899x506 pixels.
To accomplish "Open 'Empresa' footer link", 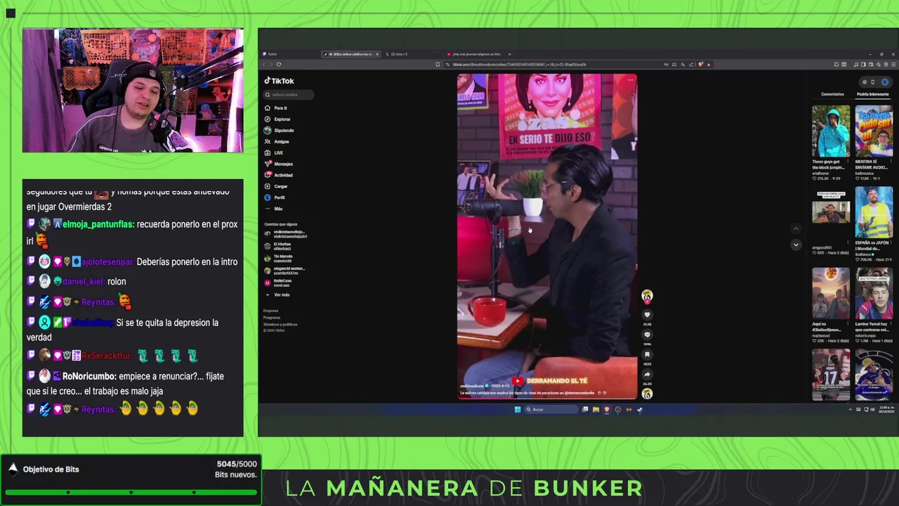I will [271, 311].
